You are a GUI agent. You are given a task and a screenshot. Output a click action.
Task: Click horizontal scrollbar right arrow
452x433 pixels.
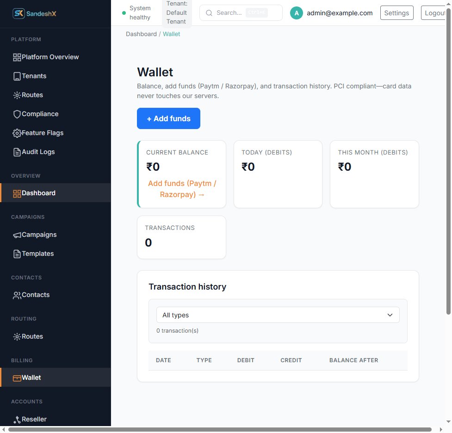click(x=441, y=430)
